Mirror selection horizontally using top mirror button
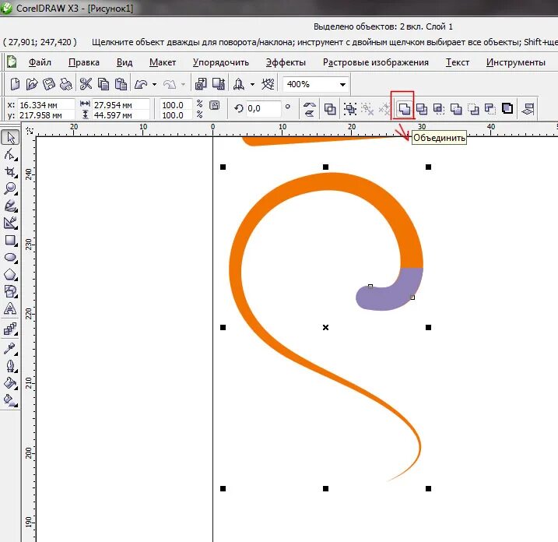Screen dimensions: 558x542 310,104
